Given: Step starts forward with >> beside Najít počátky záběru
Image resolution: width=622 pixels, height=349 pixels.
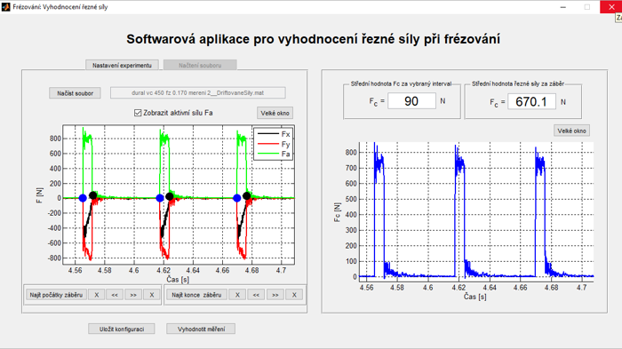Looking at the screenshot, I should coord(133,295).
